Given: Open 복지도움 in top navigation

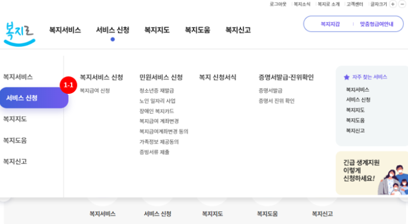Looking at the screenshot, I should pyautogui.click(x=198, y=30).
